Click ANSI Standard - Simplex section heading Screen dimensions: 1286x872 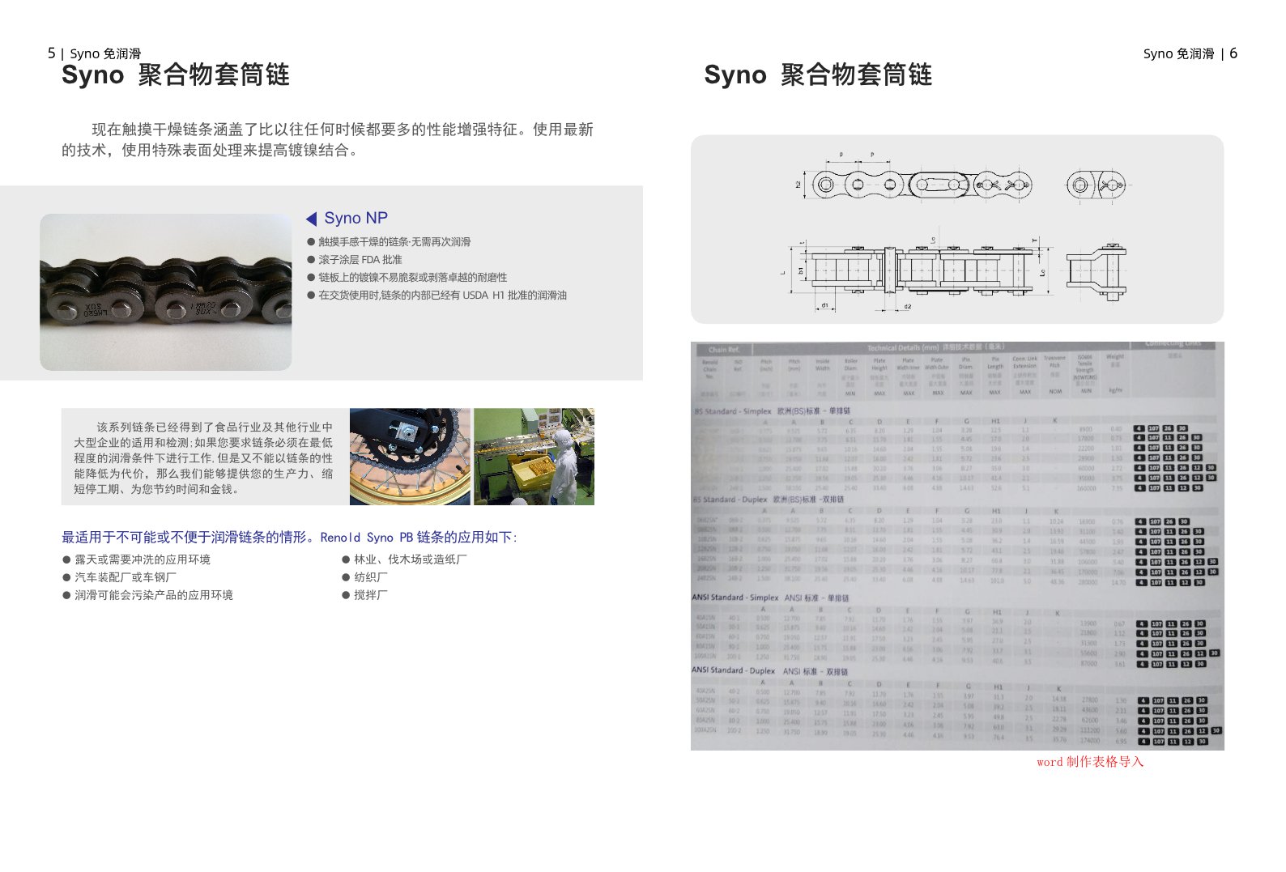(770, 598)
